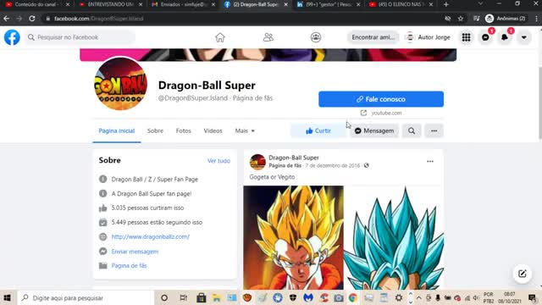Open the dragonballz.com website link
The height and width of the screenshot is (305, 542).
click(151, 237)
